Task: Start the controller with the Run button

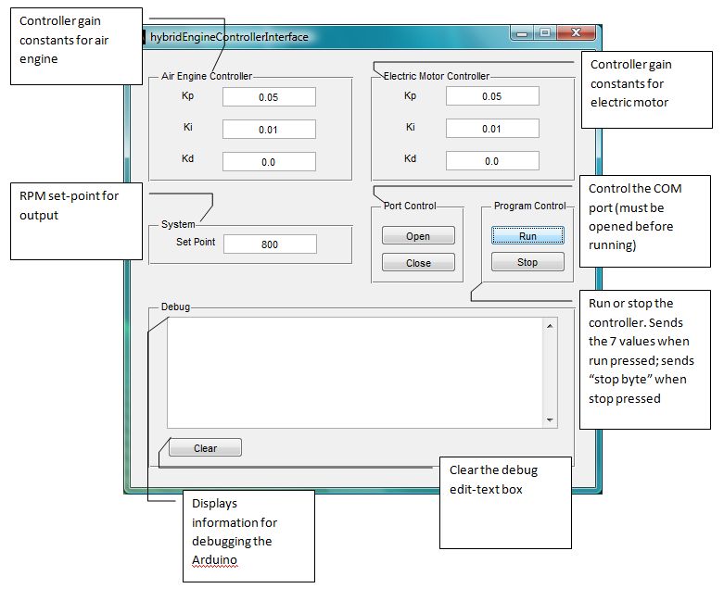Action: coord(527,236)
